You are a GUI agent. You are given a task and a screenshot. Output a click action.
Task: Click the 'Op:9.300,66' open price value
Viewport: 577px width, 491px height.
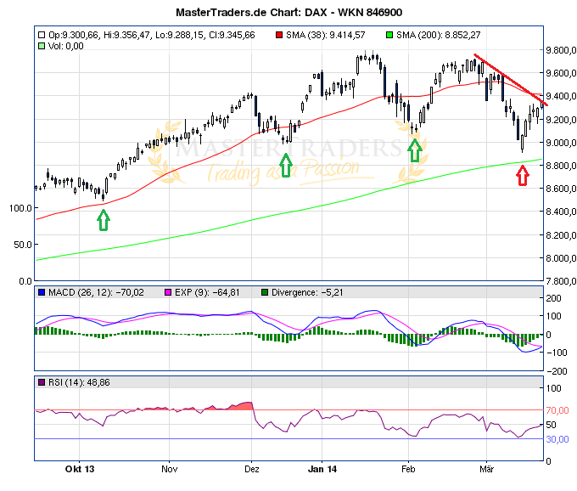point(74,35)
